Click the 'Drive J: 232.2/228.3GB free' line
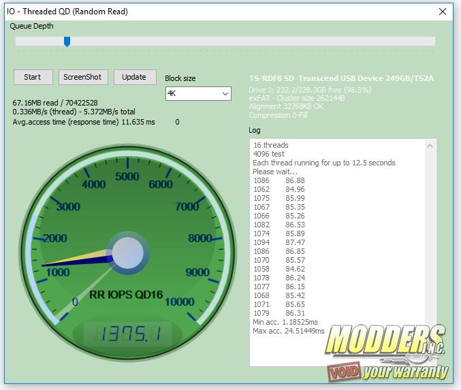 (x=310, y=90)
